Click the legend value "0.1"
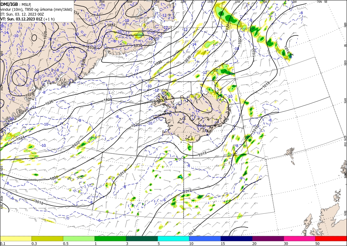 tap(2, 244)
